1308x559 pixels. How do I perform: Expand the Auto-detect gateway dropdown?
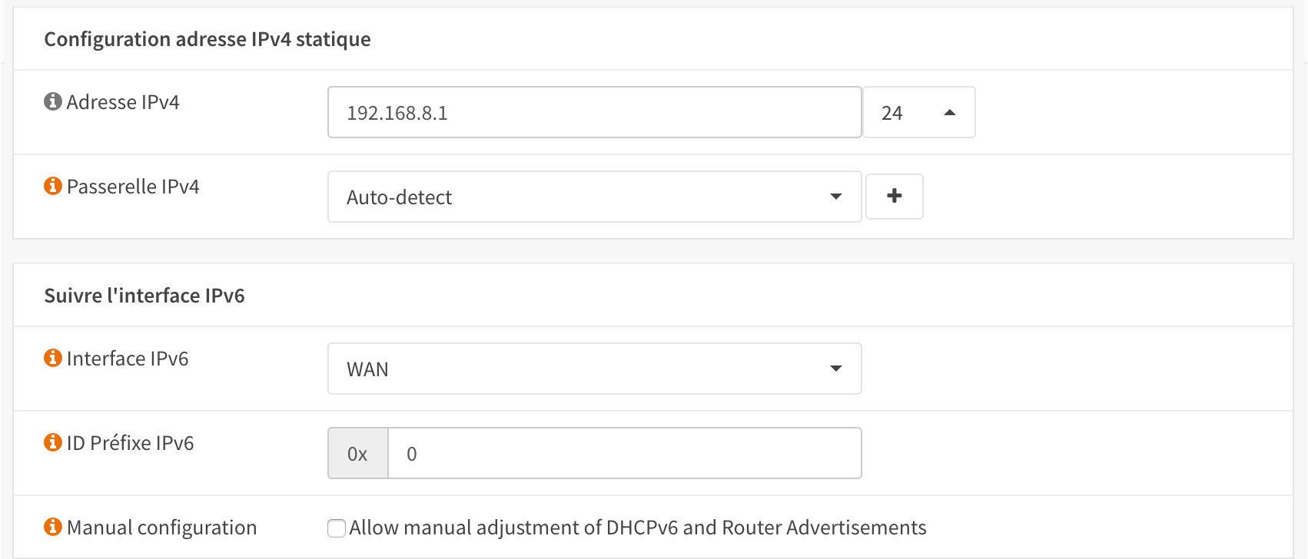(594, 197)
